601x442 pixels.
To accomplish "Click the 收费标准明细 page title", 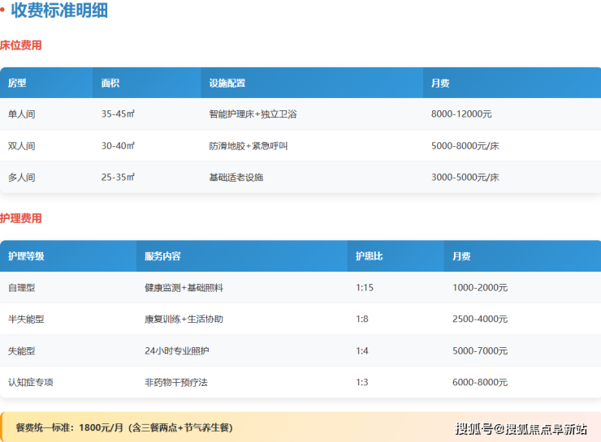I will point(58,11).
